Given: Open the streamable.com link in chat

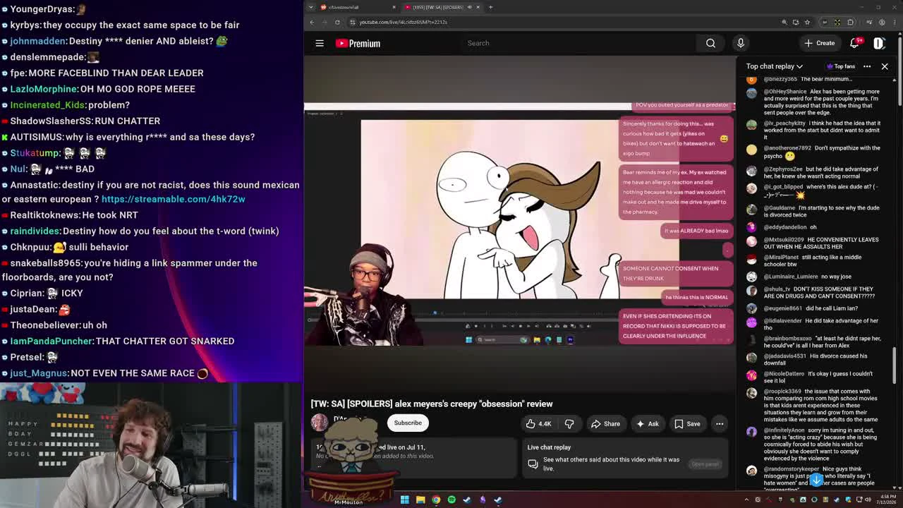Looking at the screenshot, I should (174, 199).
